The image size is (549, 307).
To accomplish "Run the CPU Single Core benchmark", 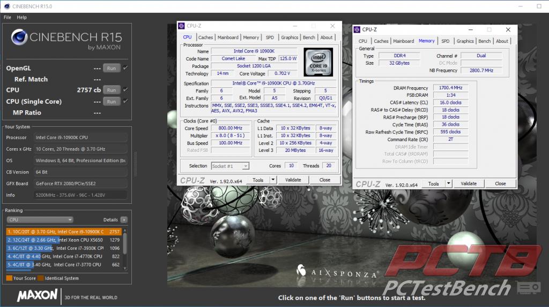I will pos(112,102).
